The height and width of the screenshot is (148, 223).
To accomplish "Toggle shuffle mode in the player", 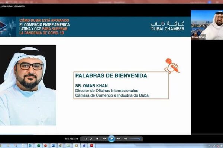I will tap(85, 139).
